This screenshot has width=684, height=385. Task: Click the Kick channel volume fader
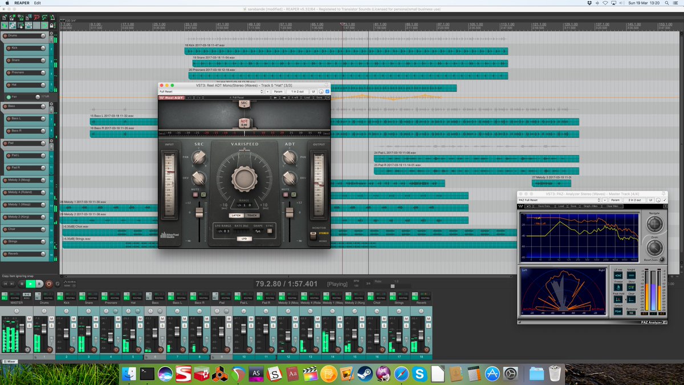point(66,334)
